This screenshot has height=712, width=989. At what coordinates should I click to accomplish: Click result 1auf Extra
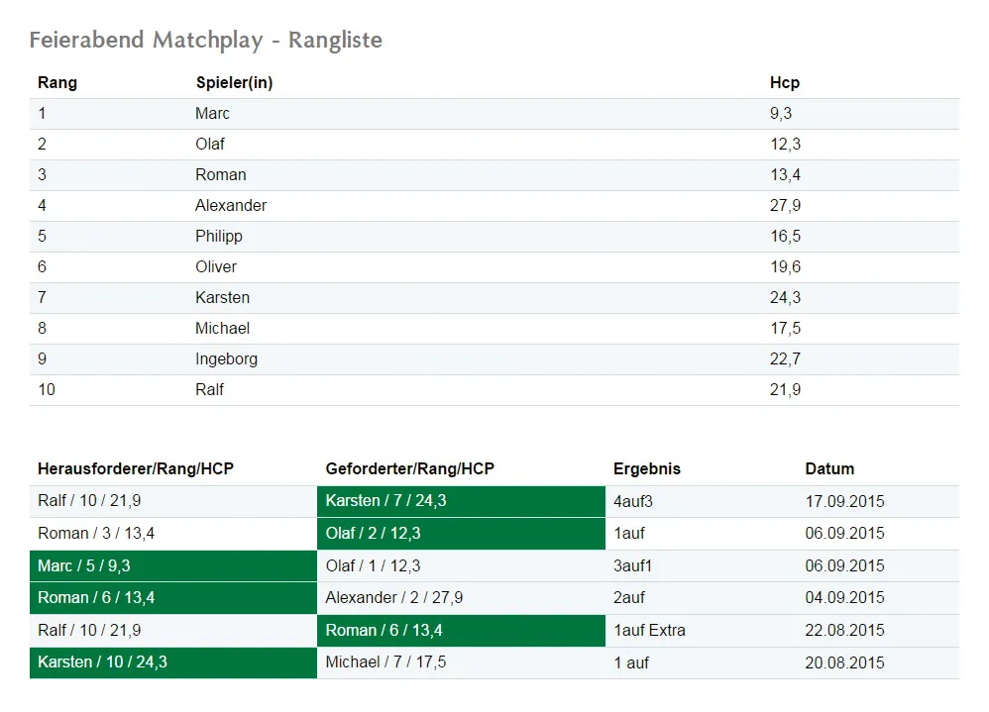coord(649,630)
